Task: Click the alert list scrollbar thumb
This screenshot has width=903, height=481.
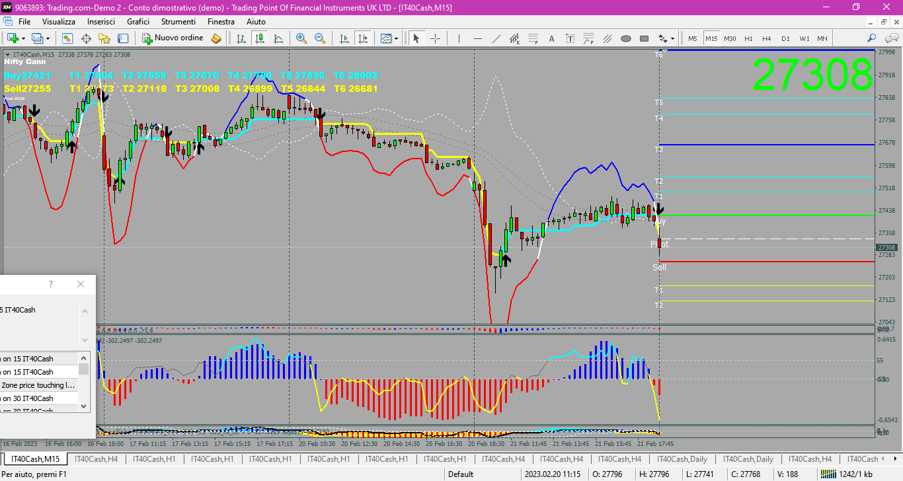Action: pos(84,369)
